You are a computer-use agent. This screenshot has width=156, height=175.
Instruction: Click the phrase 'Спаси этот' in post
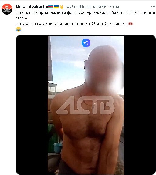145,13
